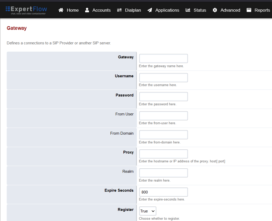Click the Status bar chart icon

pos(188,10)
